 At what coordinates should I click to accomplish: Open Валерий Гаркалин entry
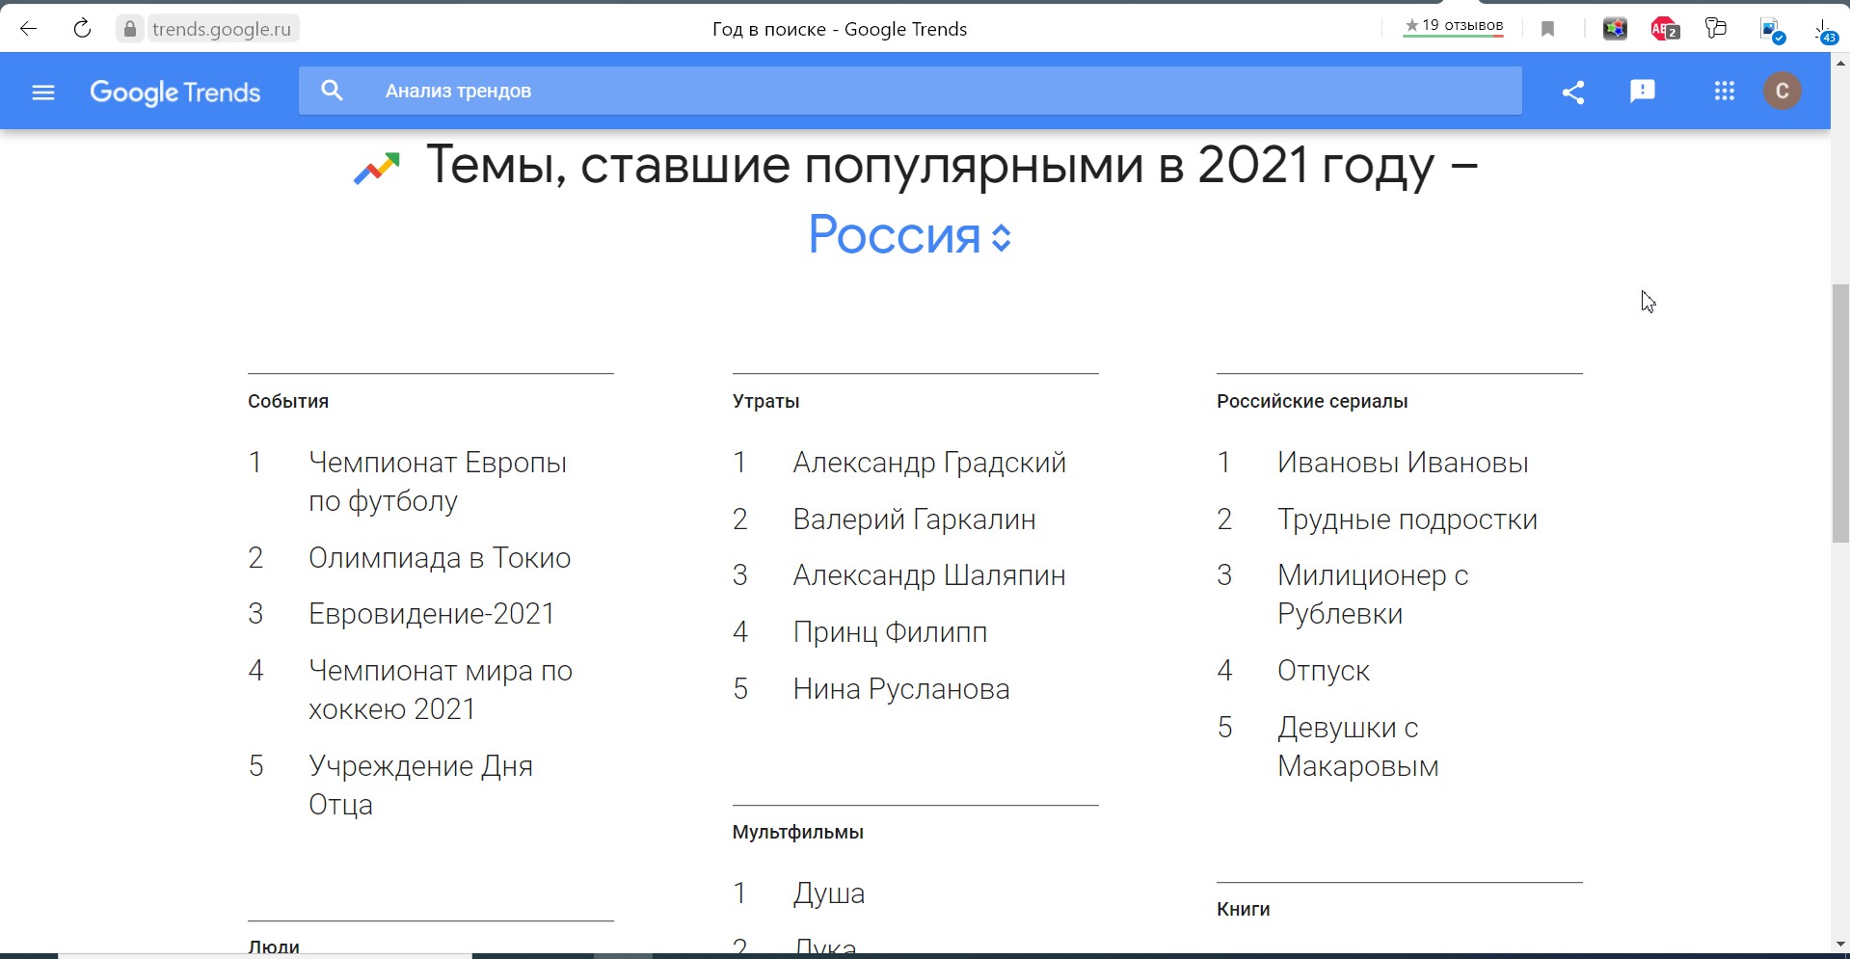coord(915,519)
